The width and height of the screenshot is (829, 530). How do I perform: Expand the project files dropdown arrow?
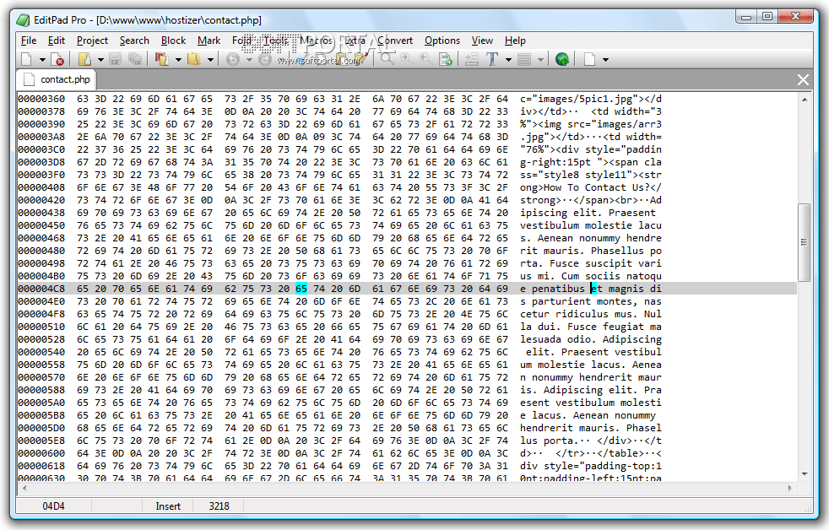[x=178, y=60]
